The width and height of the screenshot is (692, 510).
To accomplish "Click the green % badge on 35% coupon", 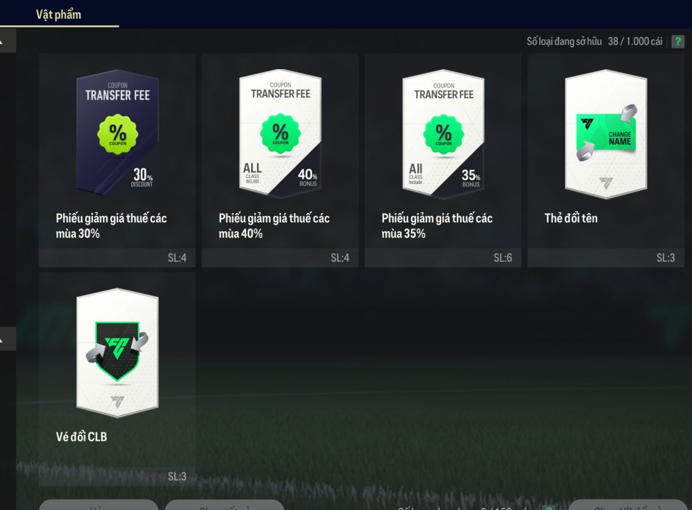I will (x=444, y=134).
